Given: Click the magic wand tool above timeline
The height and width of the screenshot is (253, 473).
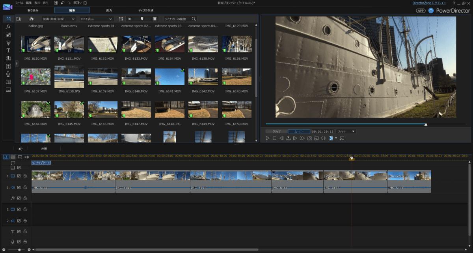Looking at the screenshot, I should [x=20, y=149].
